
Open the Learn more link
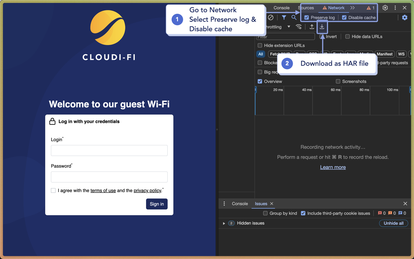[333, 167]
